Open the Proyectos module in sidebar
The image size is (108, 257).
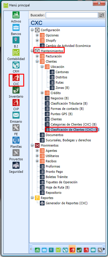[16, 155]
